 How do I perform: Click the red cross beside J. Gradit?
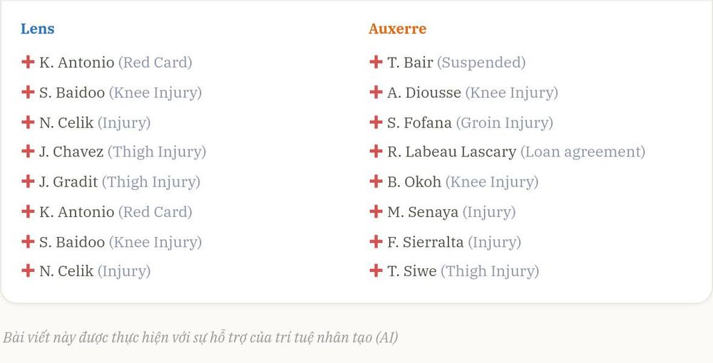(x=28, y=181)
